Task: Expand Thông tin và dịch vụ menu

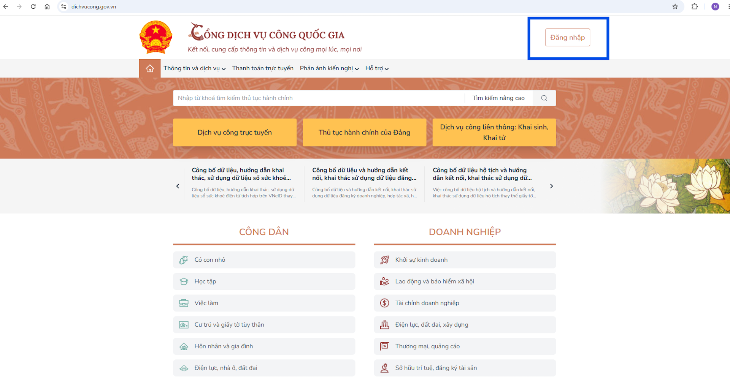Action: (194, 68)
